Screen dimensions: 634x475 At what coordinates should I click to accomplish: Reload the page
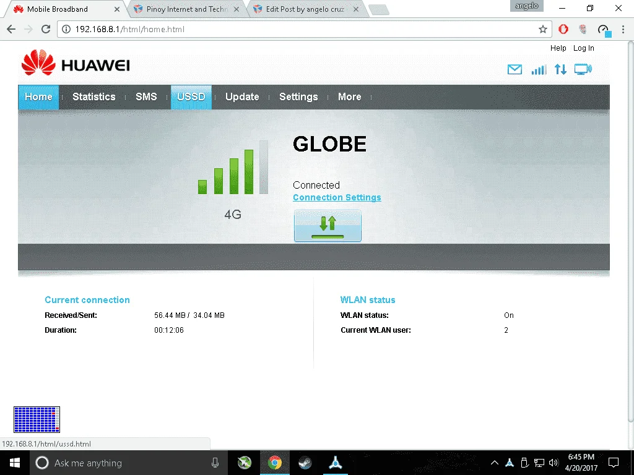pos(46,29)
